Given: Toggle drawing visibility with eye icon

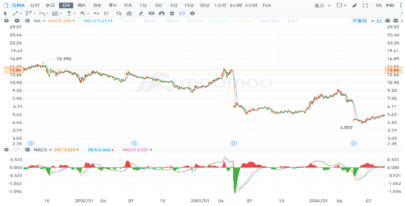Looking at the screenshot, I should 151,13.
